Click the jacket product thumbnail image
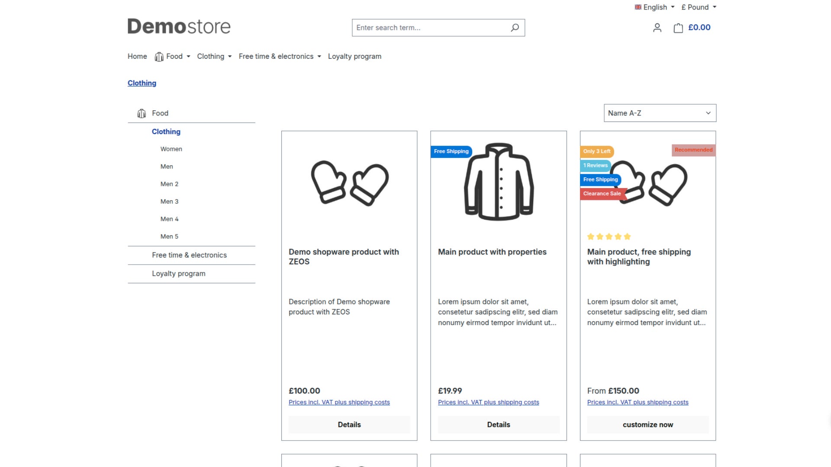 point(499,182)
